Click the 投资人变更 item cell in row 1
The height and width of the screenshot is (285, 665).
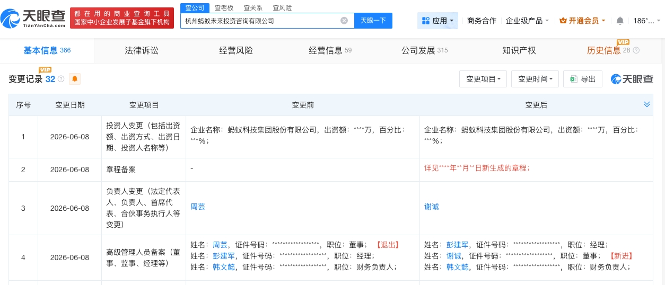144,137
